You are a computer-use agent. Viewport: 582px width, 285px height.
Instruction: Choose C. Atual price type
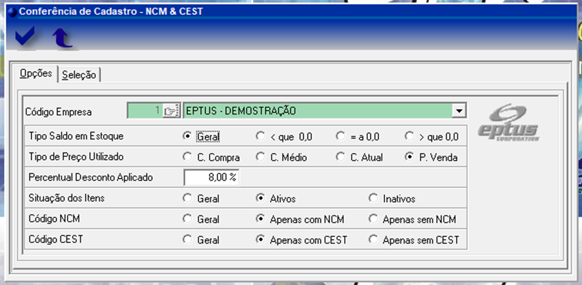pos(340,157)
